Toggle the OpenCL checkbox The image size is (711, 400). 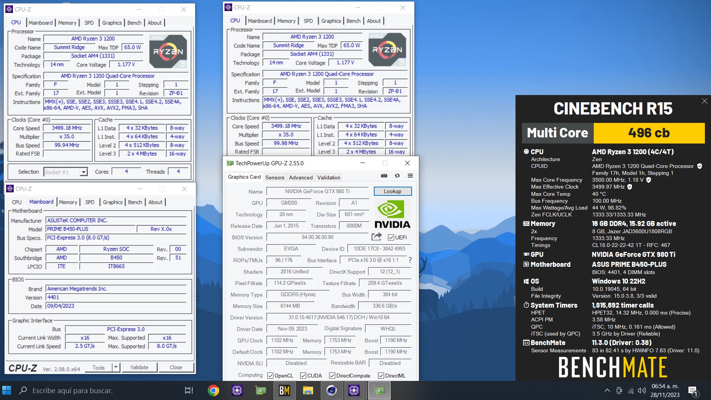tap(270, 376)
